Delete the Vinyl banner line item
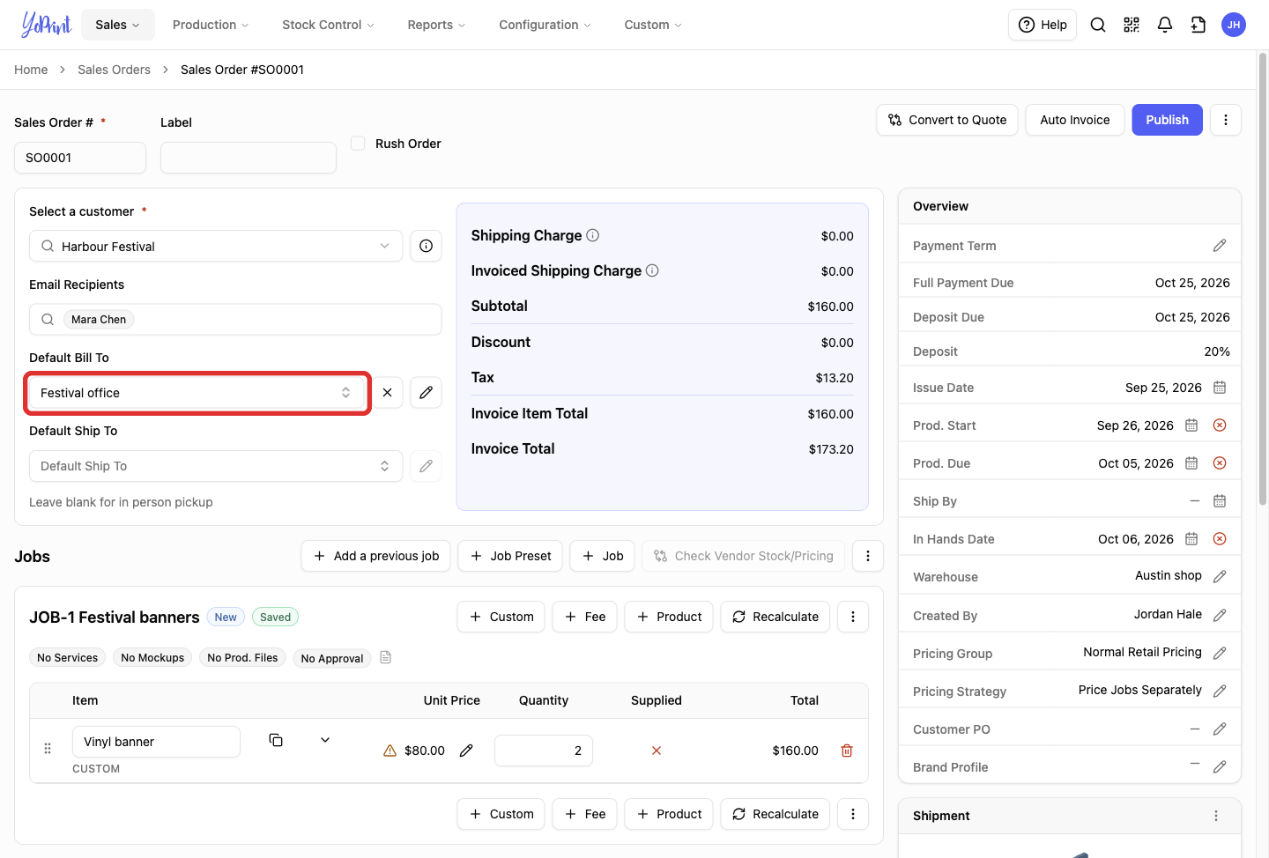The width and height of the screenshot is (1269, 858). (x=847, y=751)
